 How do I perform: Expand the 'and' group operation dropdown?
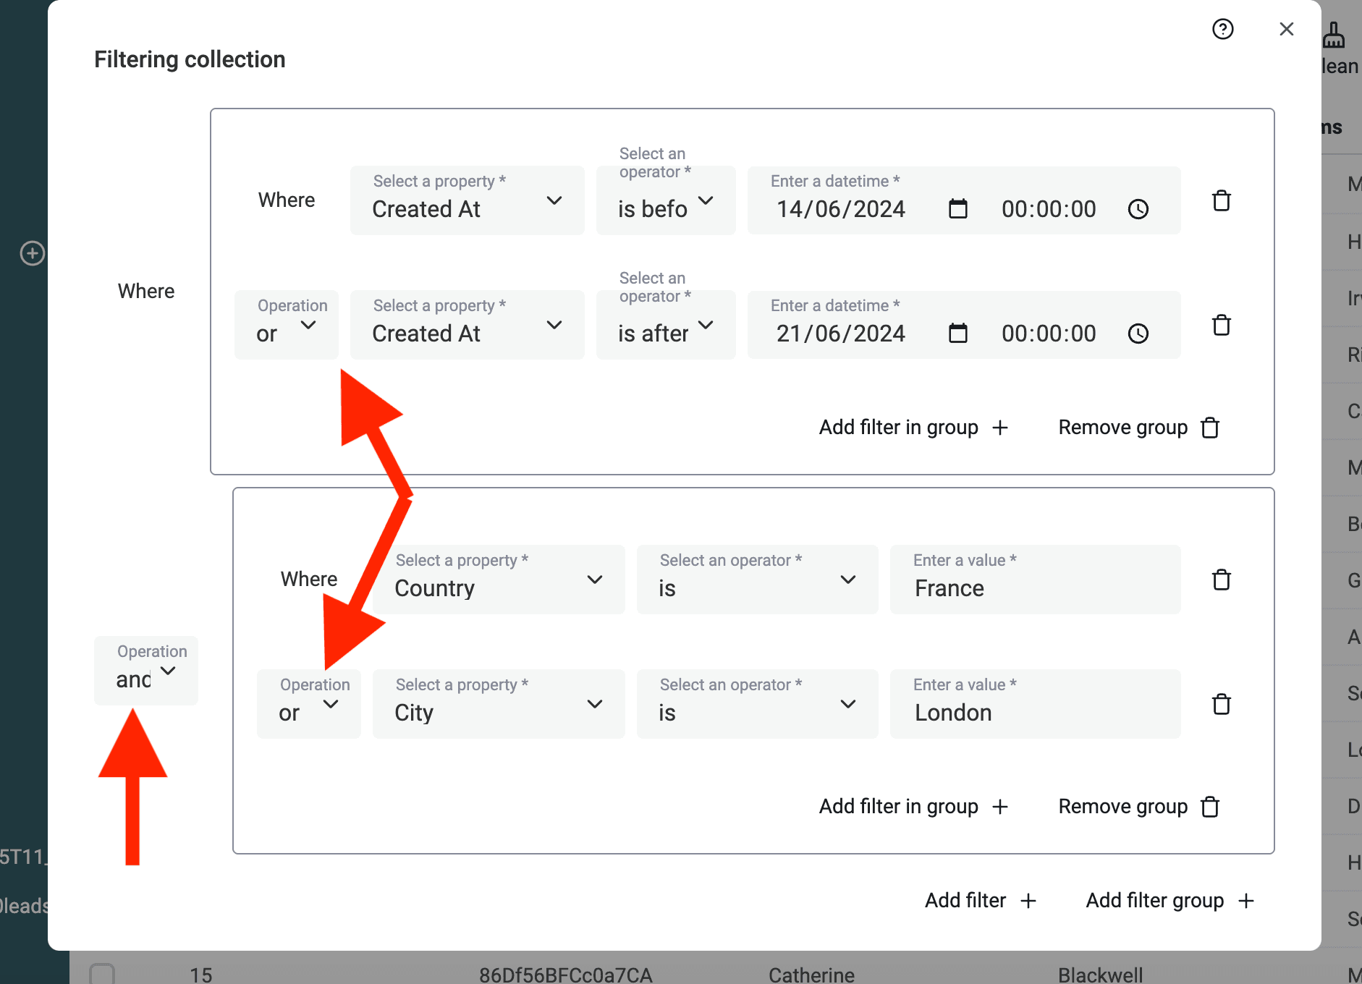146,671
